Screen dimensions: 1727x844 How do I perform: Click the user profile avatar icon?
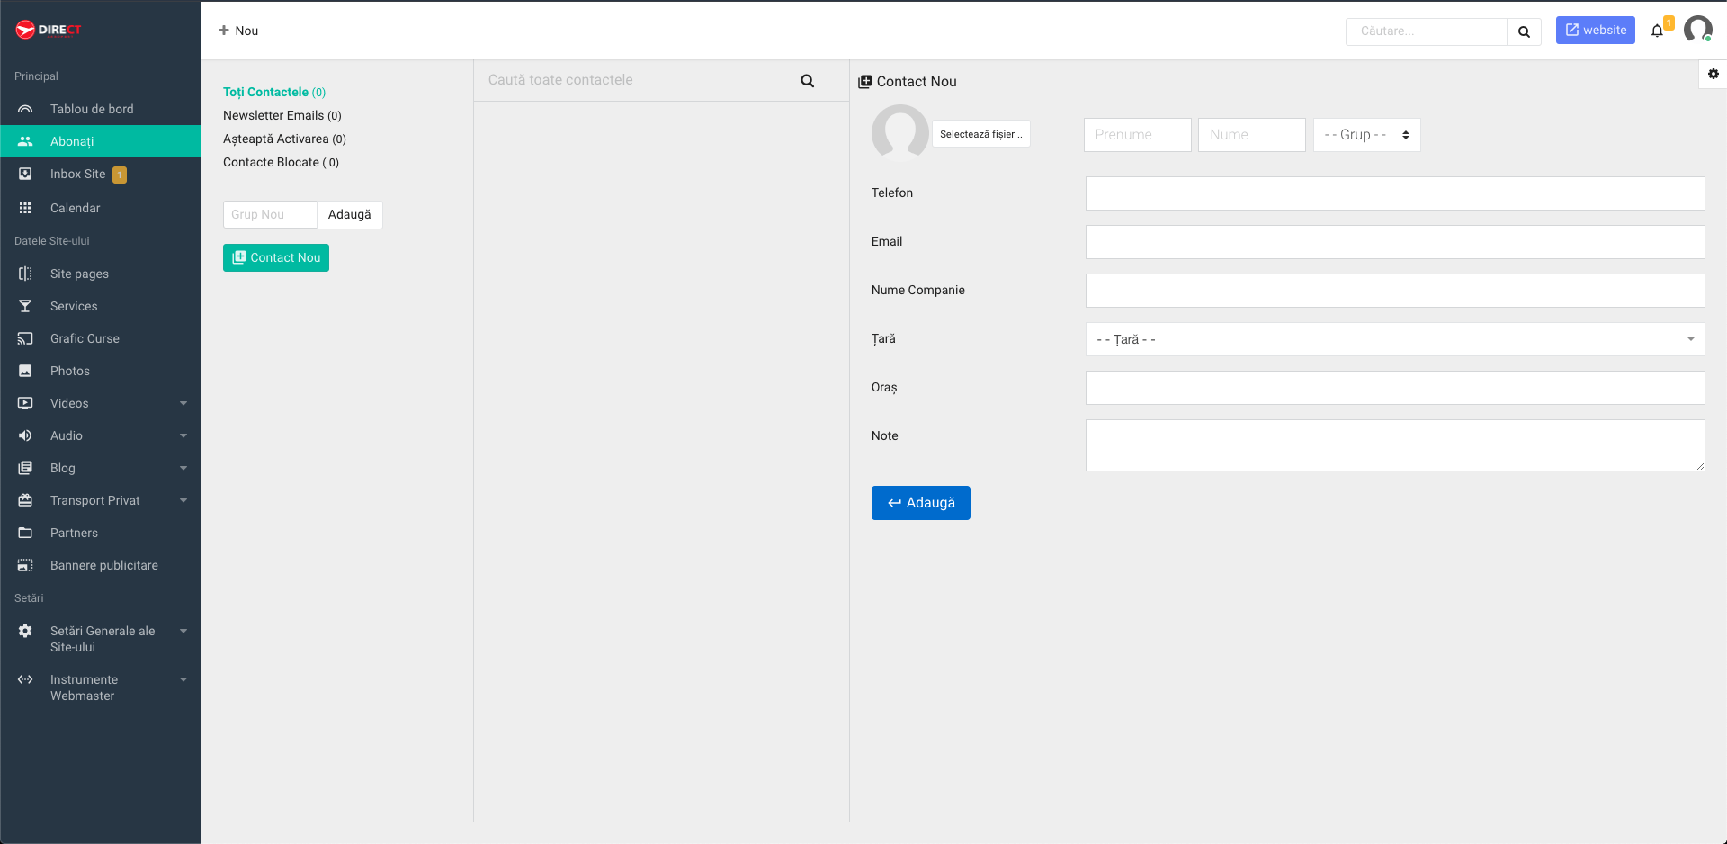1698,30
